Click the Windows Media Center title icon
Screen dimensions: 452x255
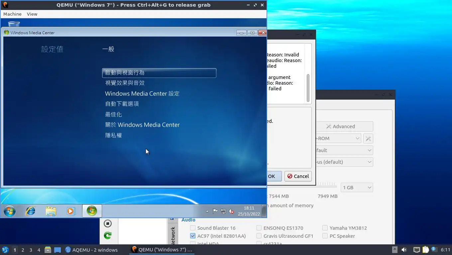pos(6,33)
